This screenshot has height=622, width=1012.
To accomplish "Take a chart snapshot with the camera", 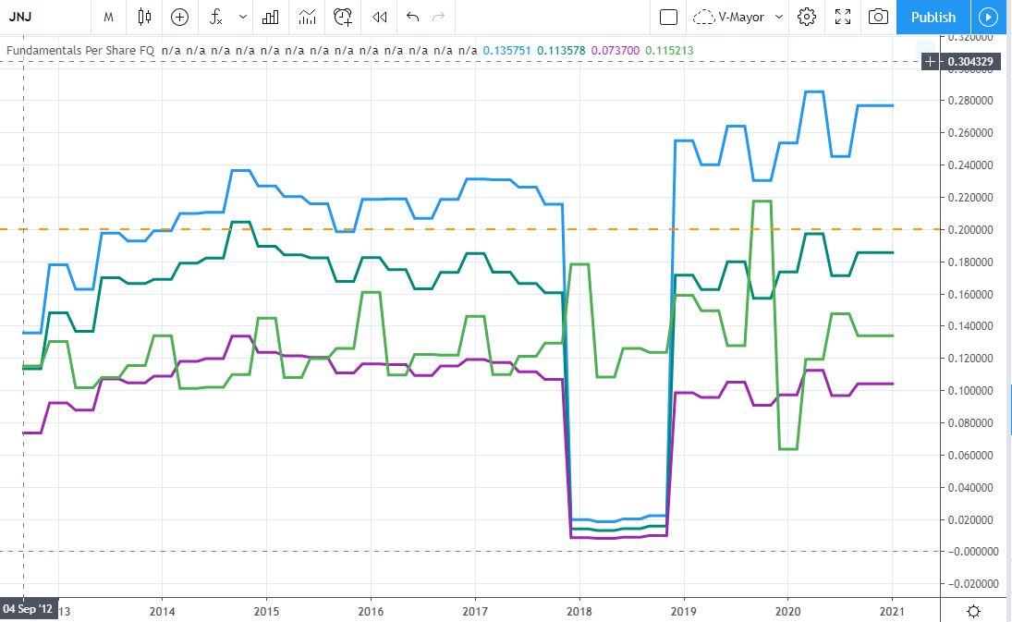I will point(878,17).
